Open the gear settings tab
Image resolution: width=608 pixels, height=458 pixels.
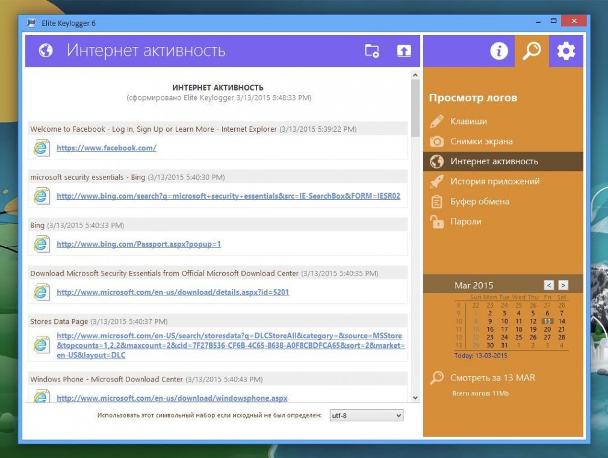tap(566, 51)
